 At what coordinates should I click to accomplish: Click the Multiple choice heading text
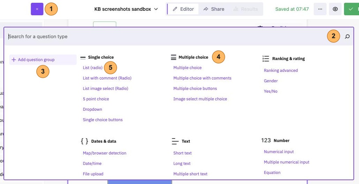click(193, 58)
